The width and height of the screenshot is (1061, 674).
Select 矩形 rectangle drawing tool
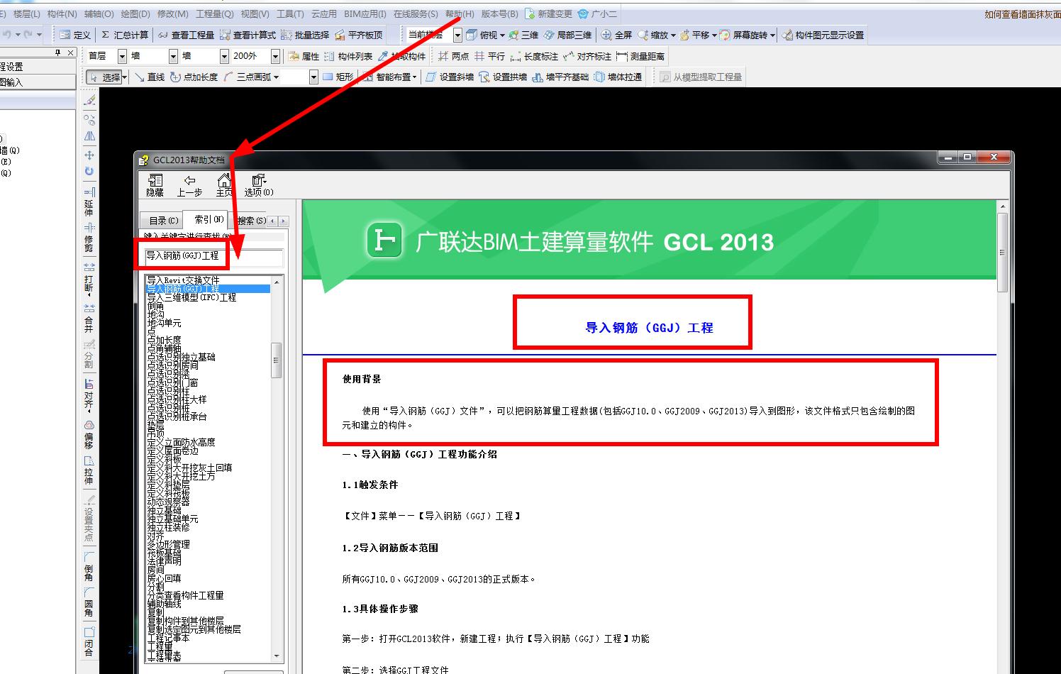click(x=338, y=77)
